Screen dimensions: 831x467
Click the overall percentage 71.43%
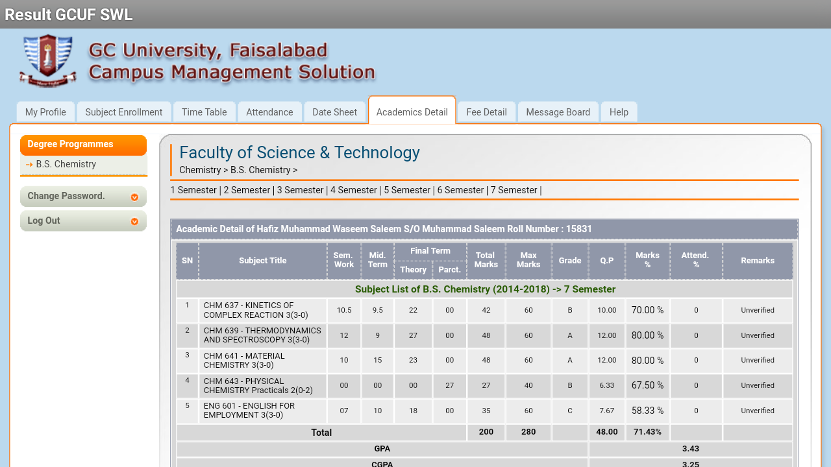coord(647,432)
